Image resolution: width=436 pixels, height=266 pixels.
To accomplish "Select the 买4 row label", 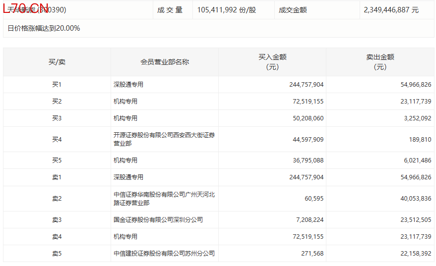I will tap(57, 139).
